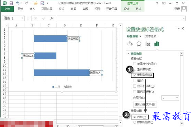Redo the last undone action
The image size is (194, 127).
coord(26,3)
